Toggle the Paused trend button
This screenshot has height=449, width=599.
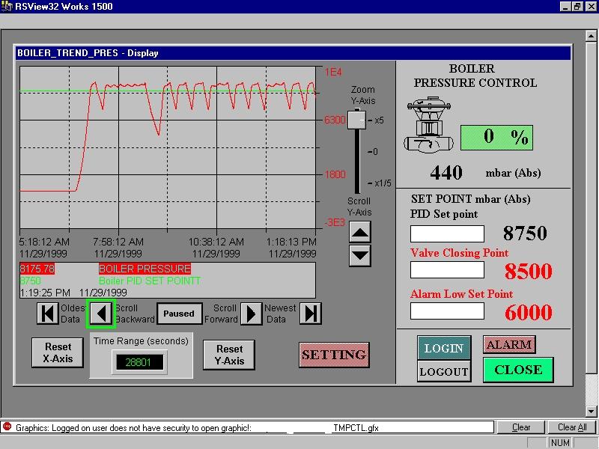179,314
